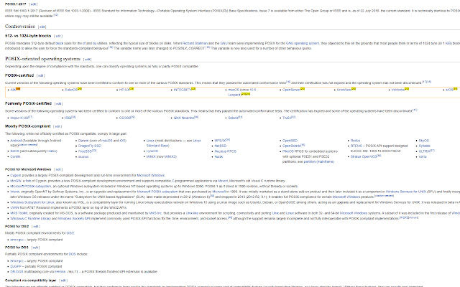Open the GNU operating system link
This screenshot has height=287, width=460.
(302, 43)
